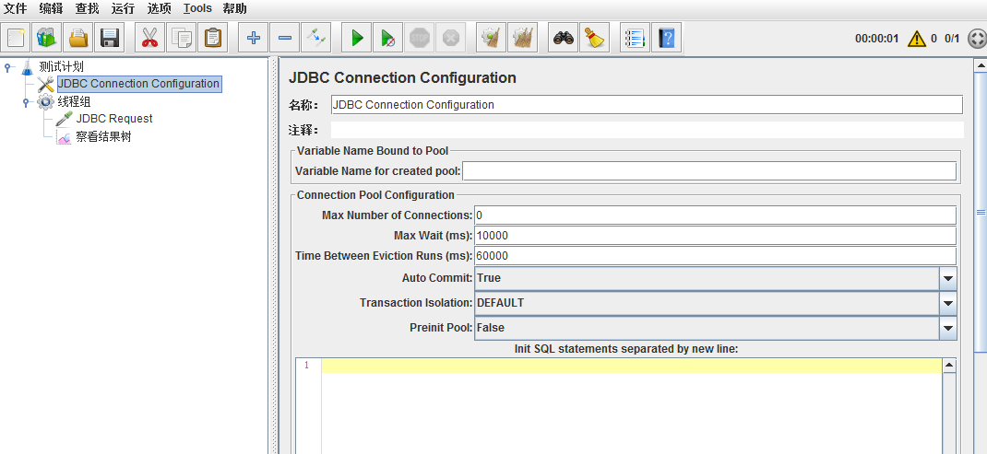Open the 文件 menu

click(x=15, y=9)
